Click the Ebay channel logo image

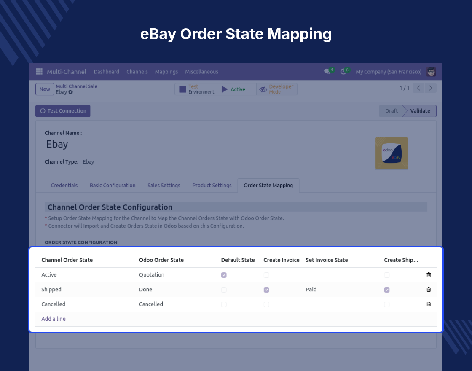(392, 153)
